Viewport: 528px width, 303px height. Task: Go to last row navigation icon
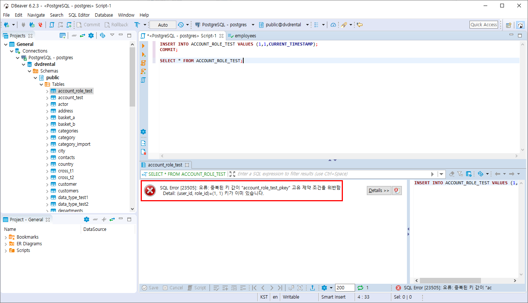[x=280, y=288]
